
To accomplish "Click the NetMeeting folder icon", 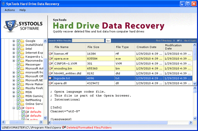I will tap(22, 100).
